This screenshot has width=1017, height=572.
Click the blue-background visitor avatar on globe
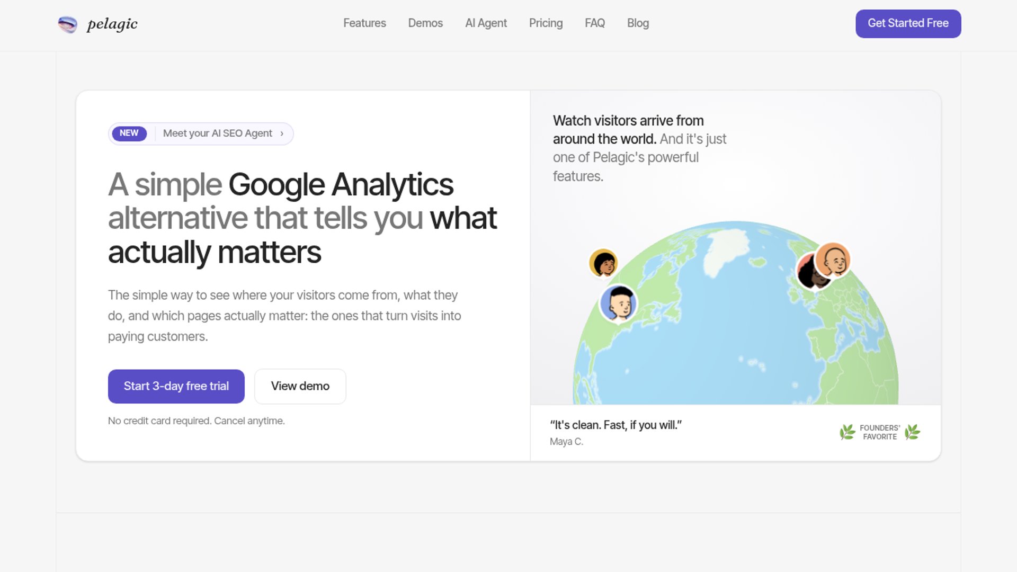point(618,303)
